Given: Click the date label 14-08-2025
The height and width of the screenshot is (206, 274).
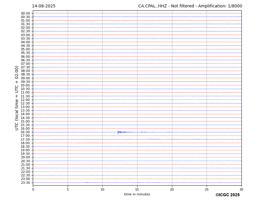Looking at the screenshot, I should coord(44,6).
